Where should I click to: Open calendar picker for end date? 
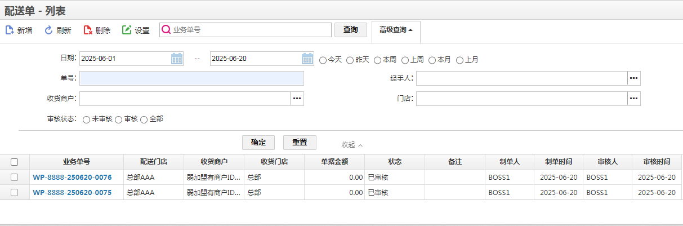click(x=307, y=59)
